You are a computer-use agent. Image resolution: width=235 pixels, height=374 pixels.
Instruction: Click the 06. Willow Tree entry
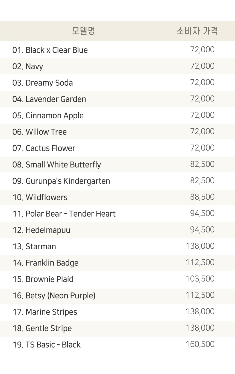pyautogui.click(x=40, y=132)
